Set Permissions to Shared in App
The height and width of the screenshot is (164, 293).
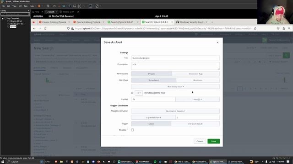coord(195,74)
